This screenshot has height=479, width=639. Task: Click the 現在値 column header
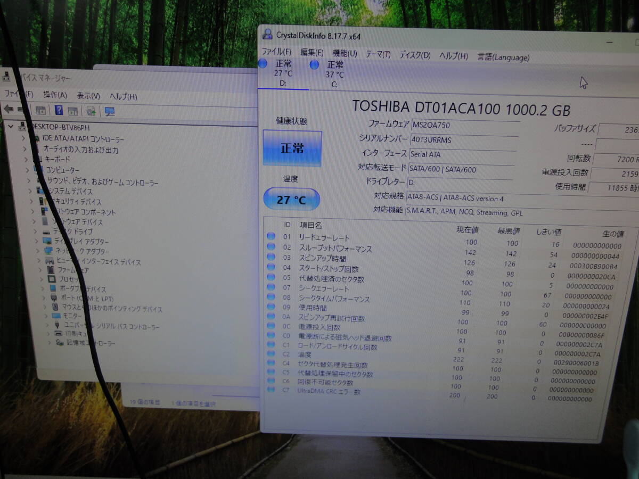coord(468,229)
